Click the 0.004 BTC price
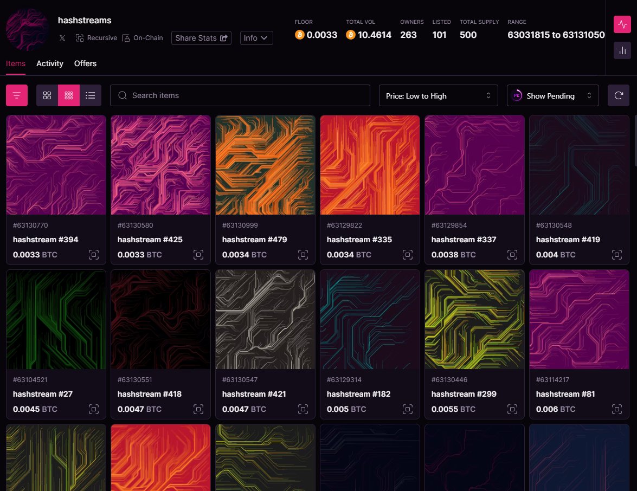The image size is (637, 491). click(x=555, y=255)
